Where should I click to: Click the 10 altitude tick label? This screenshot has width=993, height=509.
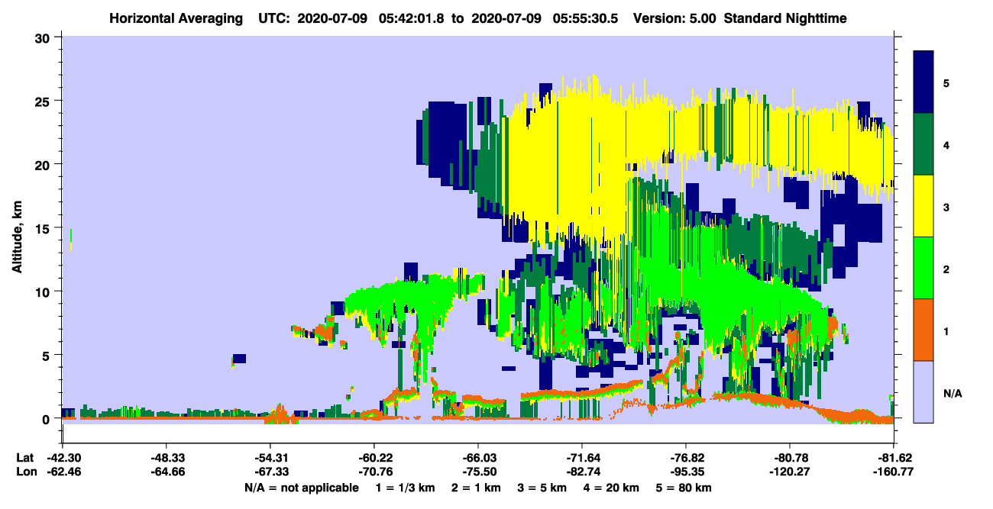coord(44,292)
